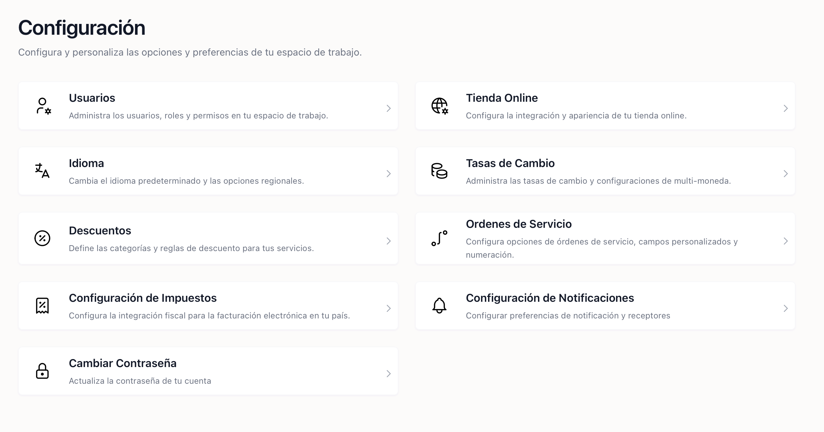The image size is (824, 432).
Task: Go to Descuentos settings title
Action: click(100, 231)
